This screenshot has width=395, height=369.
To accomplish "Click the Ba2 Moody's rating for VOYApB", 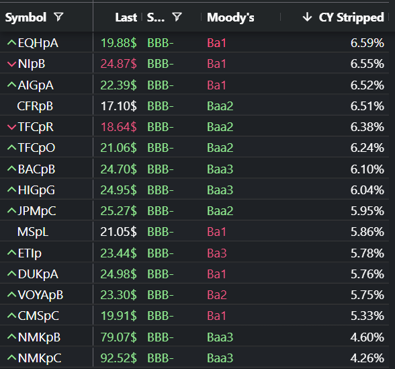I will click(216, 294).
